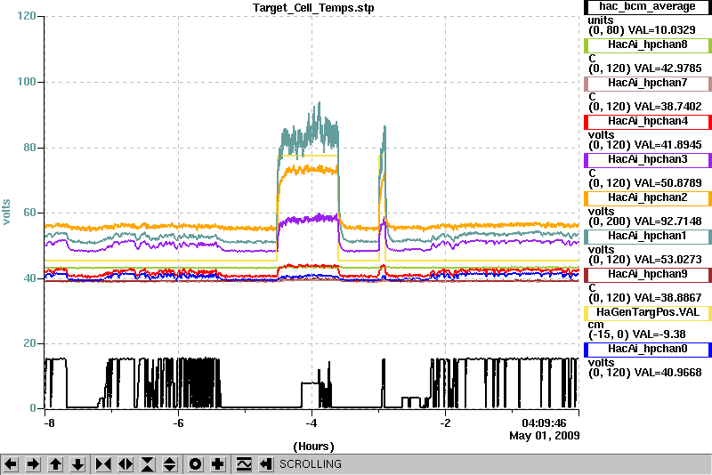Screen dimensions: 712x475
Task: Click the waveform graph display toolbar icon
Action: click(244, 464)
